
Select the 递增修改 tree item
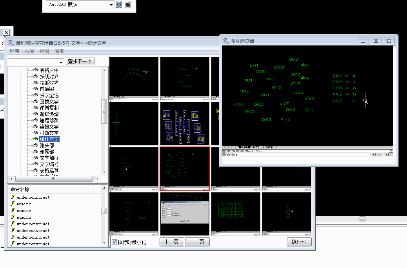pos(49,120)
